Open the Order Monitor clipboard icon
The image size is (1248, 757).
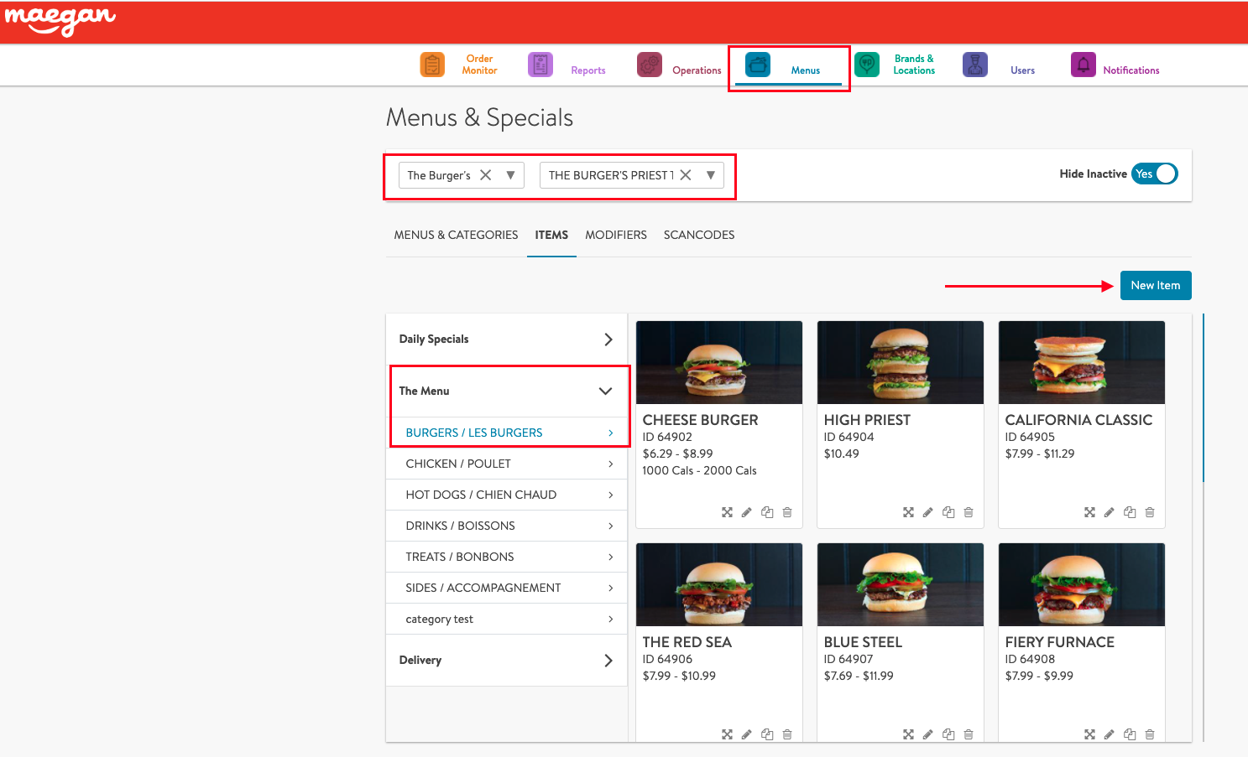[x=432, y=65]
